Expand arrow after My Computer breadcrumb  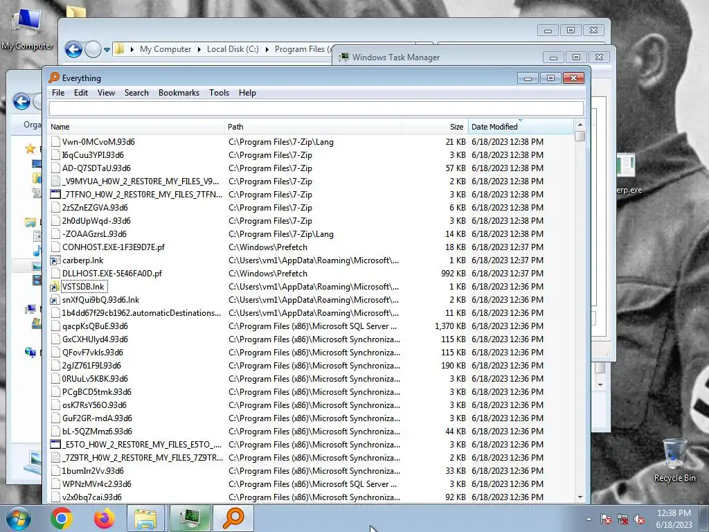coord(199,49)
